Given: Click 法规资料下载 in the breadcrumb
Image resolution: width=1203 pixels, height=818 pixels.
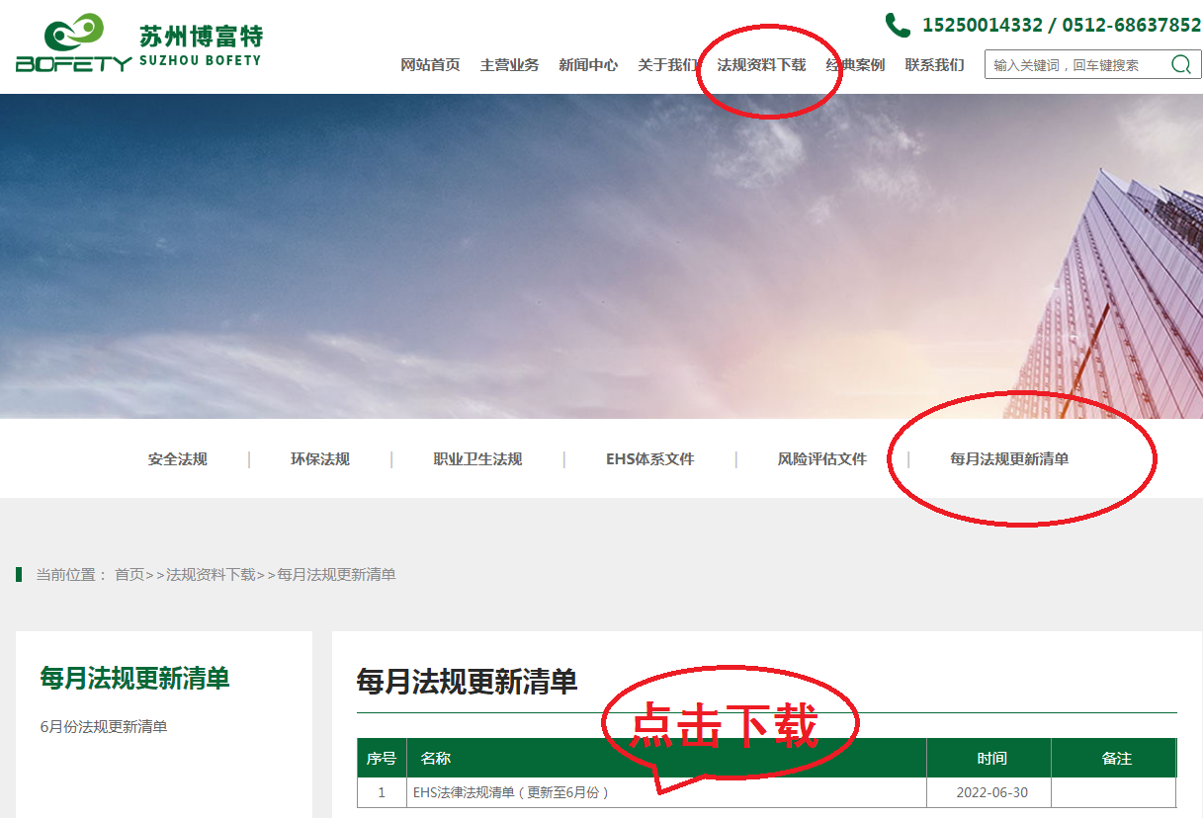Looking at the screenshot, I should tap(211, 575).
